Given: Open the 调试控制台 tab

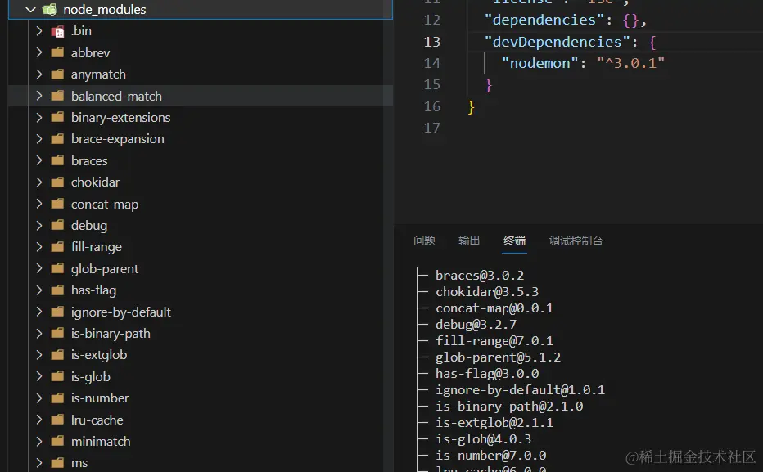Looking at the screenshot, I should coord(576,240).
